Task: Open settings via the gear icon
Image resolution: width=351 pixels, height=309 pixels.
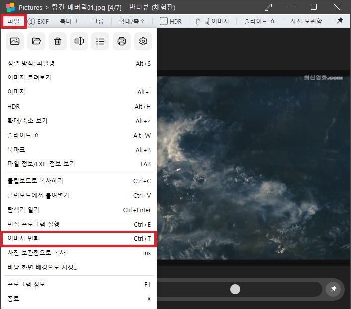Action: (x=143, y=41)
